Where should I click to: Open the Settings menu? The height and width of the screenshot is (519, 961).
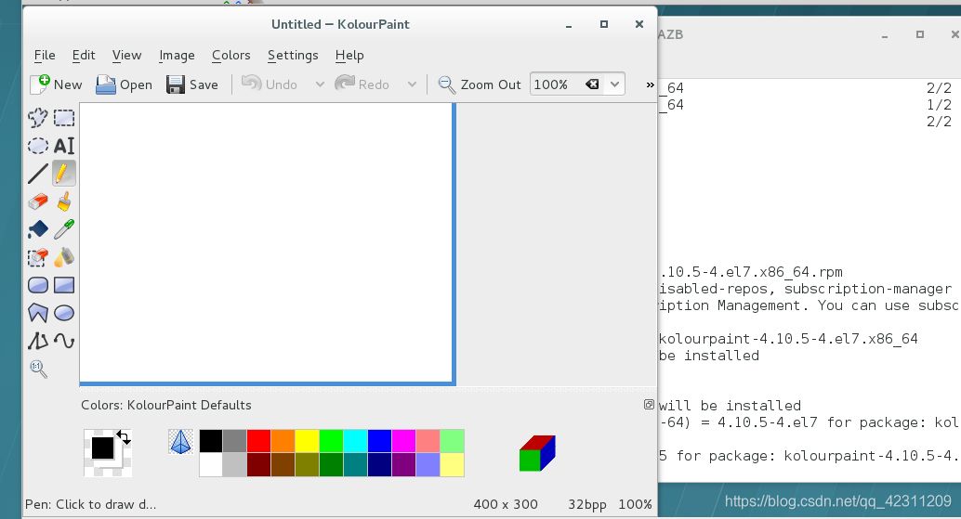click(x=293, y=55)
